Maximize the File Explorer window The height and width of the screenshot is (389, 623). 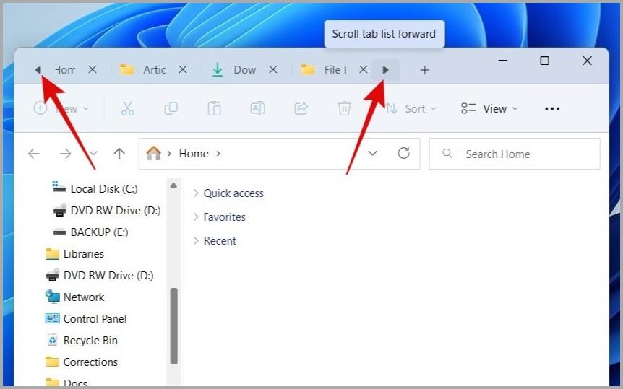pos(545,61)
